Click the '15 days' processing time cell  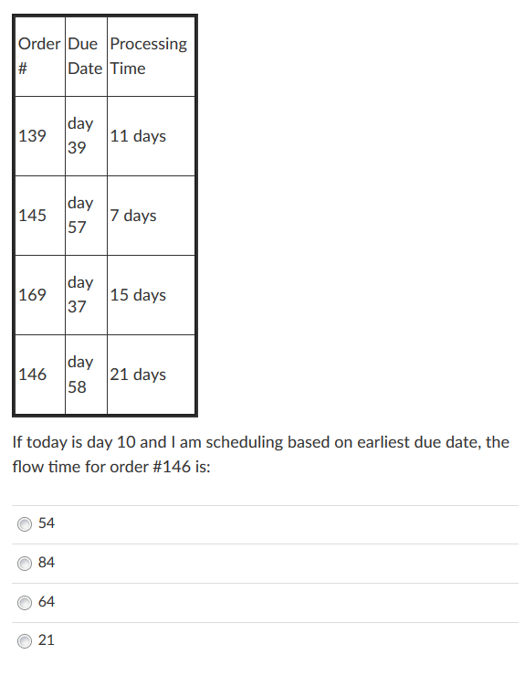pyautogui.click(x=151, y=295)
